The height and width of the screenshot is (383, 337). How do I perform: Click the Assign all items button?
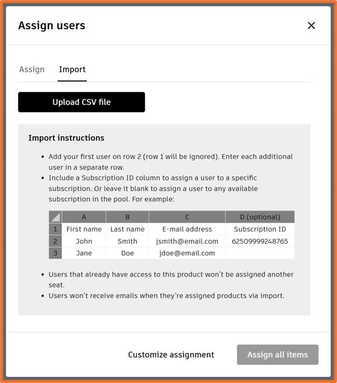point(278,354)
